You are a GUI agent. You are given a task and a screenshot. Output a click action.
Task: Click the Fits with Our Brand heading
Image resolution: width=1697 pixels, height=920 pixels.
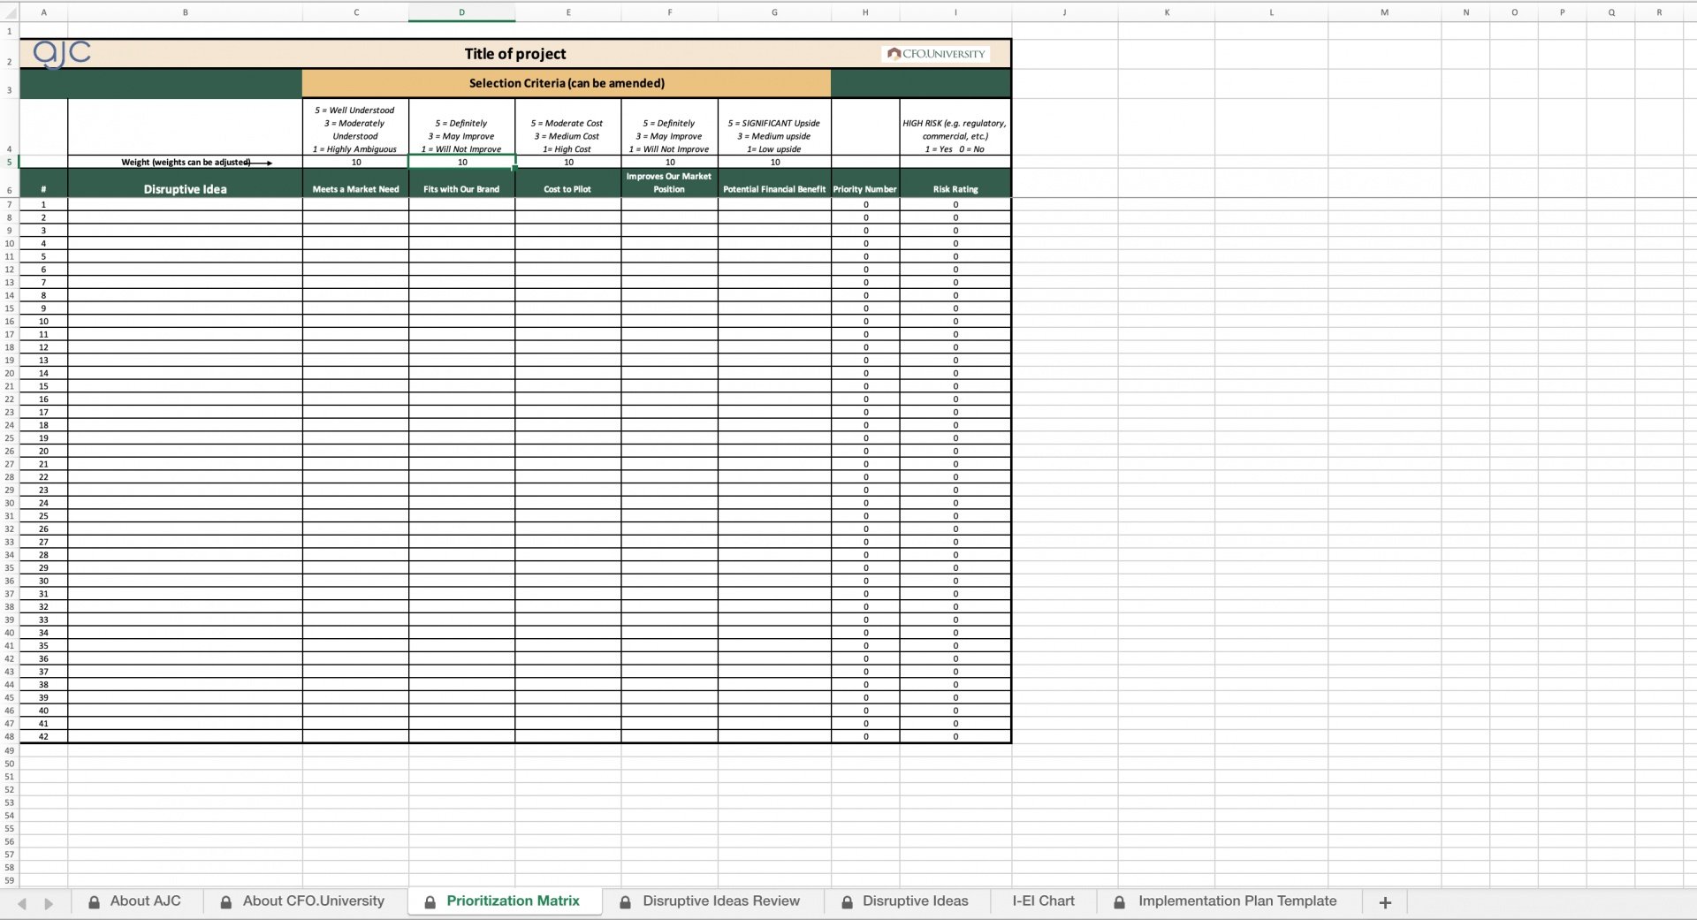tap(462, 183)
